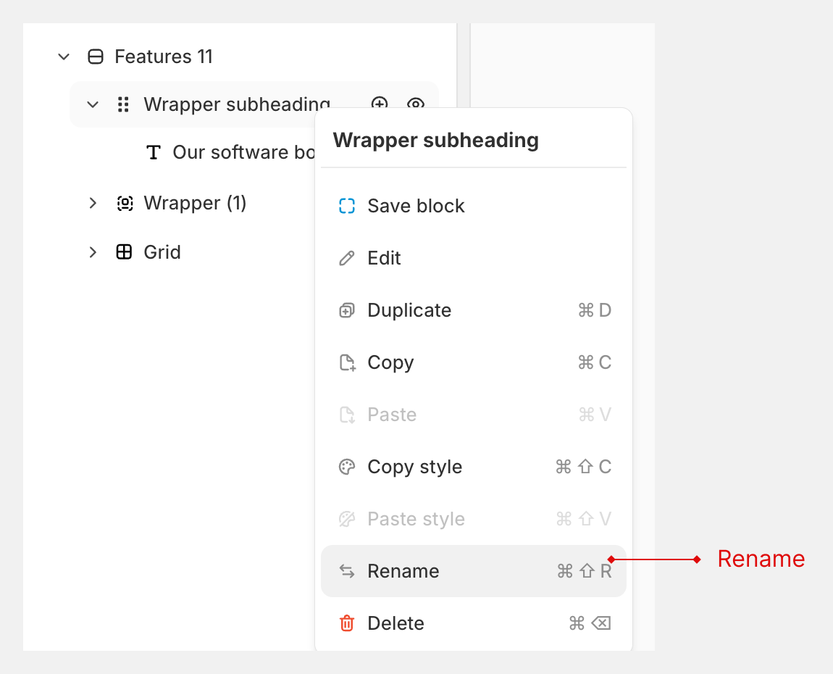This screenshot has height=674, width=833.
Task: Expand the Grid node
Action: click(x=93, y=252)
